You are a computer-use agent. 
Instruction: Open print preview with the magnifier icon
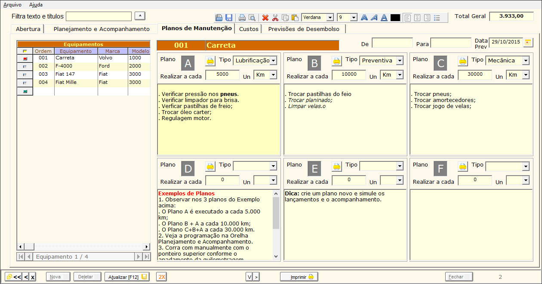[x=252, y=18]
